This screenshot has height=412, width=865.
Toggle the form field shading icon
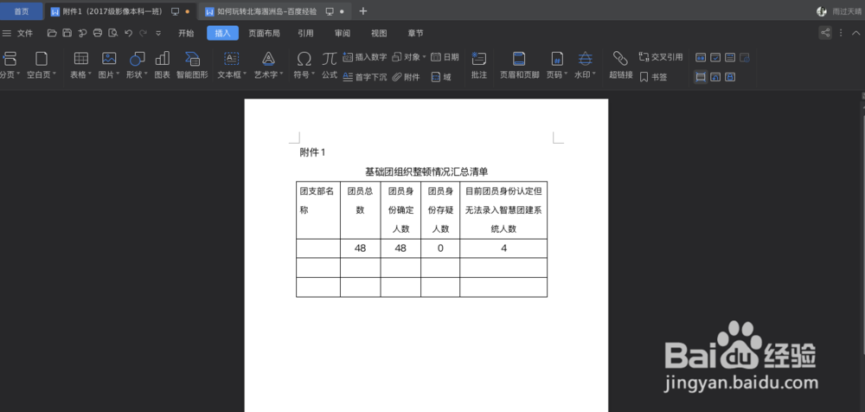pos(701,77)
